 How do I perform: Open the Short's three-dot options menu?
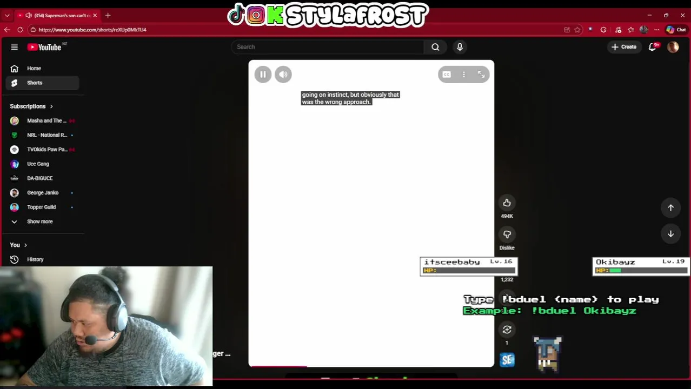pos(464,75)
